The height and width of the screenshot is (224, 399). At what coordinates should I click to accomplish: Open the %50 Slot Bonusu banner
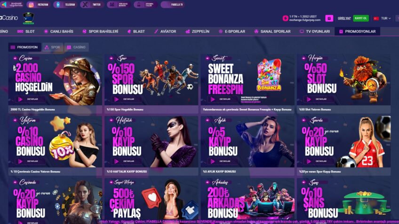343,80
